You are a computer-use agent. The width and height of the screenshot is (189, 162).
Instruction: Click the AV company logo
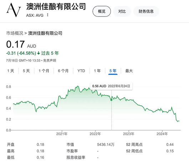pyautogui.click(x=14, y=10)
